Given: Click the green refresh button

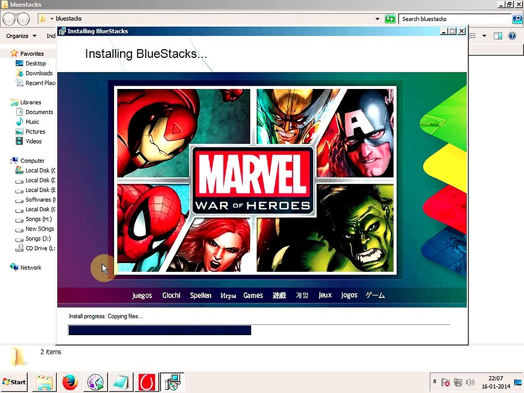Looking at the screenshot, I should tap(390, 19).
